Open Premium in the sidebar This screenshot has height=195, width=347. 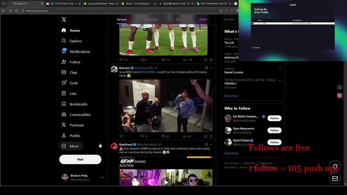73,125
